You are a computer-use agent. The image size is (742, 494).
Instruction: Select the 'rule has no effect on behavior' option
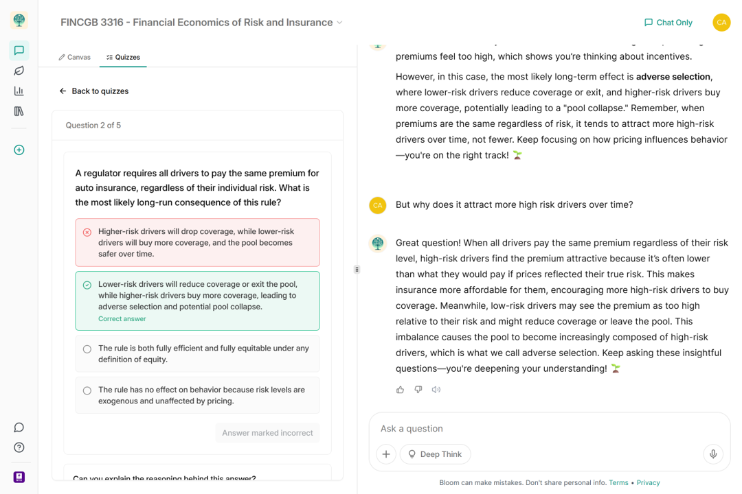(197, 395)
